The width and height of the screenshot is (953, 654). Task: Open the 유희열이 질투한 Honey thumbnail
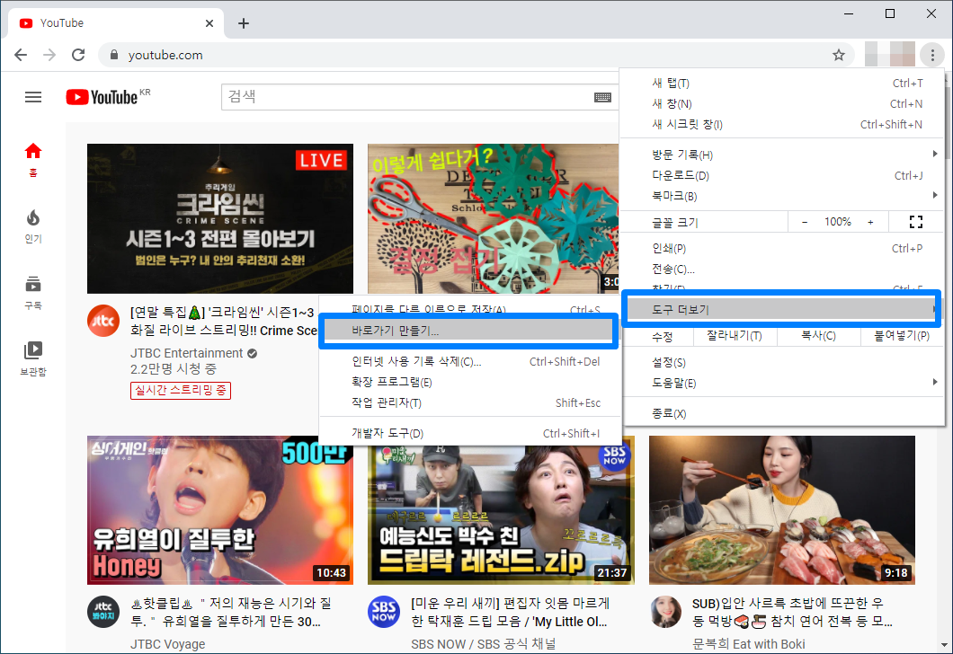coord(220,510)
